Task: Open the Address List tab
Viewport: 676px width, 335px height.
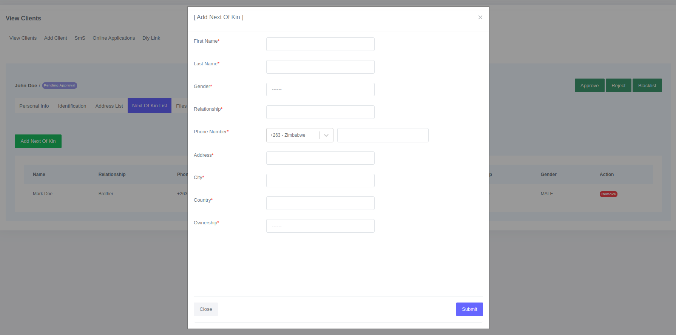Action: pyautogui.click(x=109, y=106)
